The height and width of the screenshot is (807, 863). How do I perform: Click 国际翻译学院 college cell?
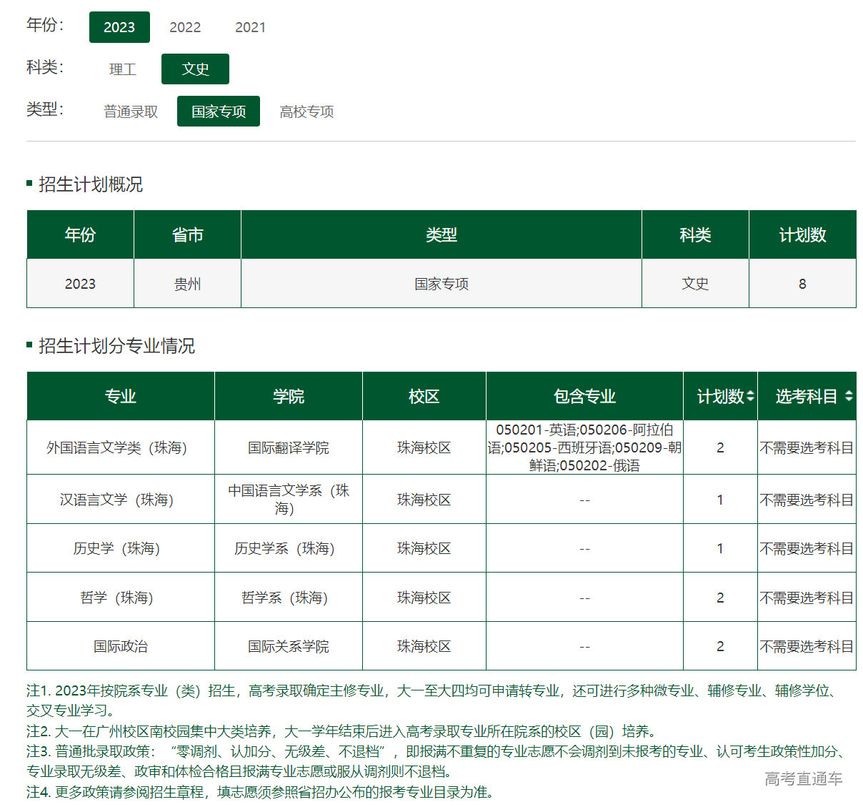288,447
